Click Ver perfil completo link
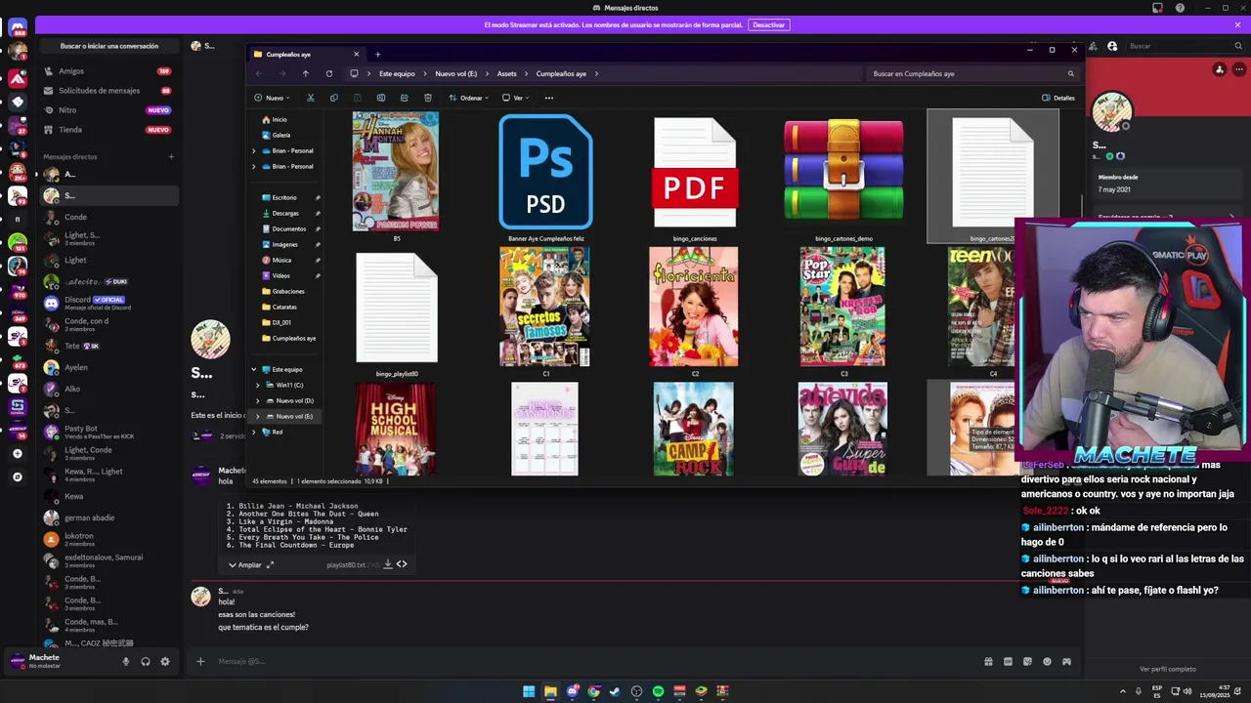The image size is (1251, 703). pyautogui.click(x=1167, y=669)
